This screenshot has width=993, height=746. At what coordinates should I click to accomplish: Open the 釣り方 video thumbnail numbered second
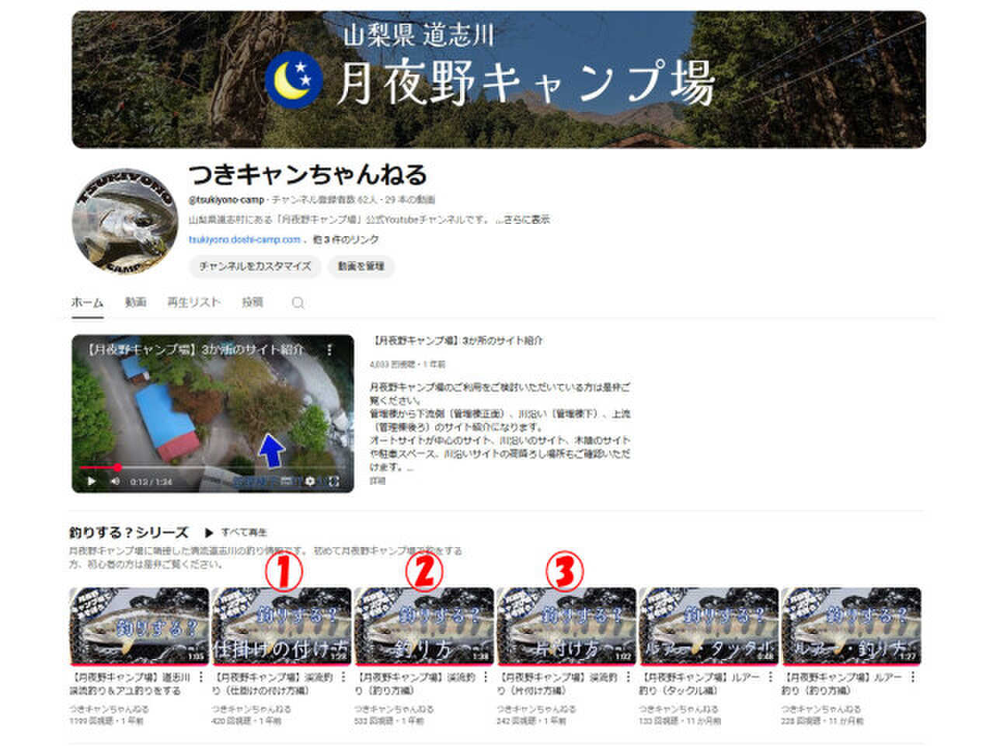tap(424, 626)
